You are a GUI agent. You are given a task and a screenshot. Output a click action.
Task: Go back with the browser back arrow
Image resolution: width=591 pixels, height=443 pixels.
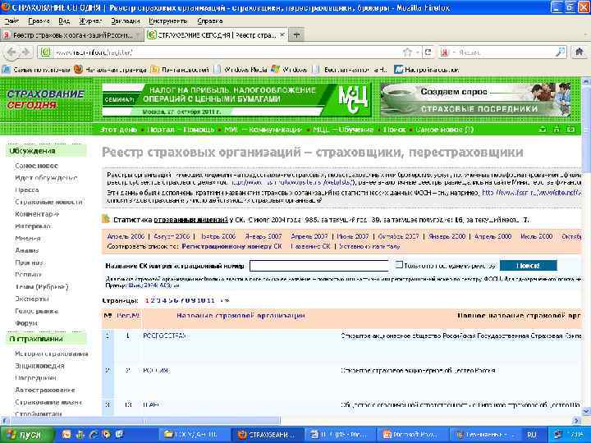pos(11,53)
